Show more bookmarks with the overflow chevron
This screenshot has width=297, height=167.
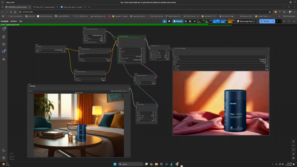point(279,16)
